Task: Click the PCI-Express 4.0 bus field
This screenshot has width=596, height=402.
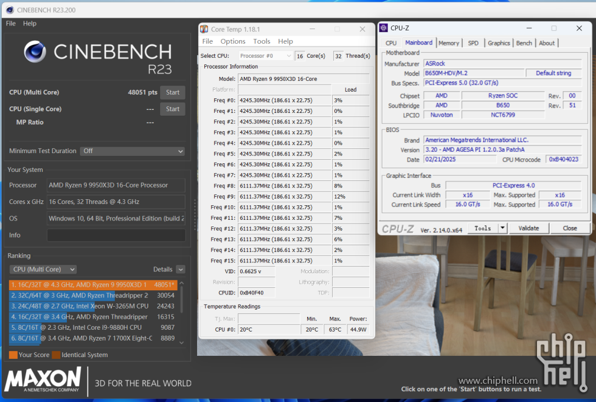Action: pyautogui.click(x=513, y=185)
